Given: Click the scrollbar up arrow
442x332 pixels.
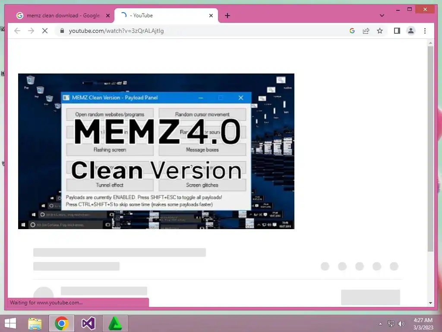Looking at the screenshot, I should click(430, 43).
